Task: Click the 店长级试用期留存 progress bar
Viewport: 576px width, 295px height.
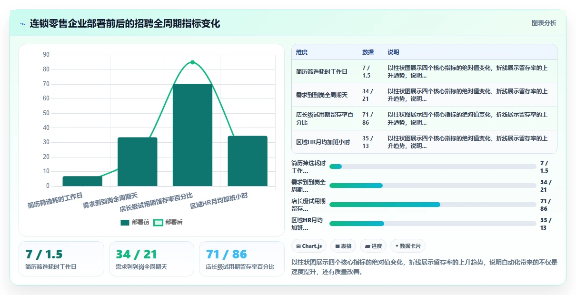Action: point(433,205)
